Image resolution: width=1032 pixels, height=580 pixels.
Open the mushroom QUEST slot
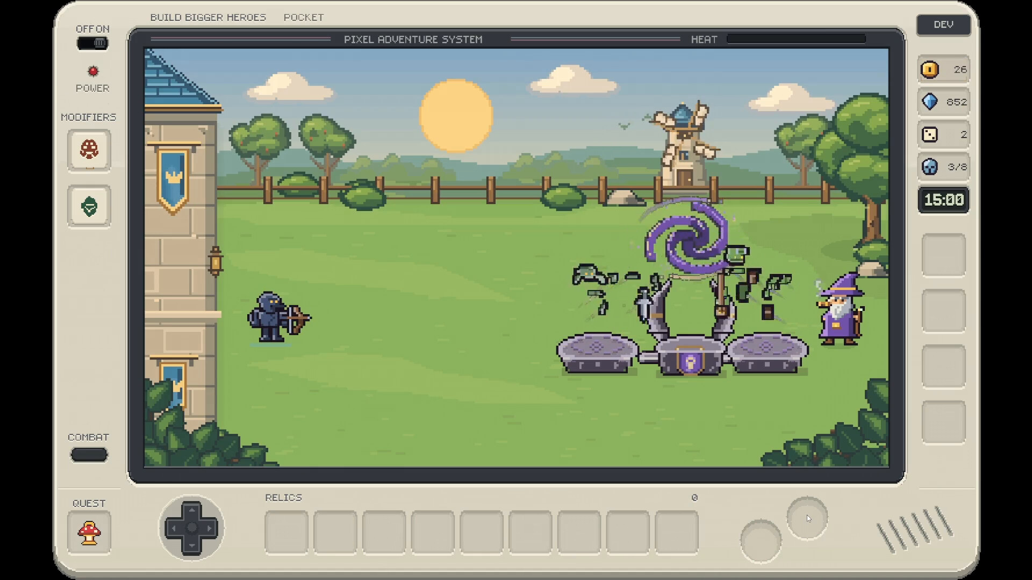(x=89, y=532)
